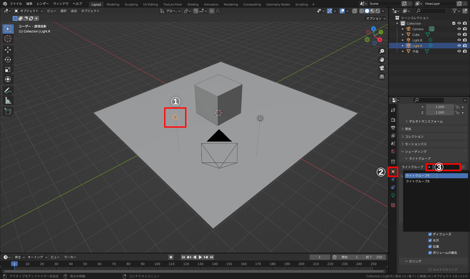Open the Output properties tab
This screenshot has width=470, height=279.
pyautogui.click(x=393, y=128)
